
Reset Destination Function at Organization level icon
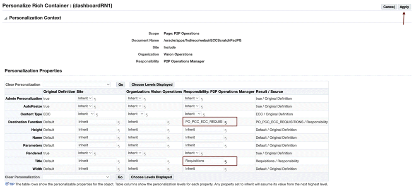tap(168, 123)
